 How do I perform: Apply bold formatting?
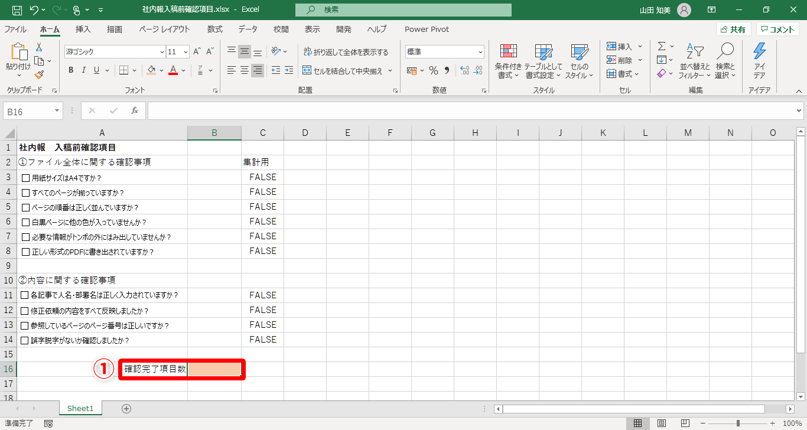click(71, 70)
